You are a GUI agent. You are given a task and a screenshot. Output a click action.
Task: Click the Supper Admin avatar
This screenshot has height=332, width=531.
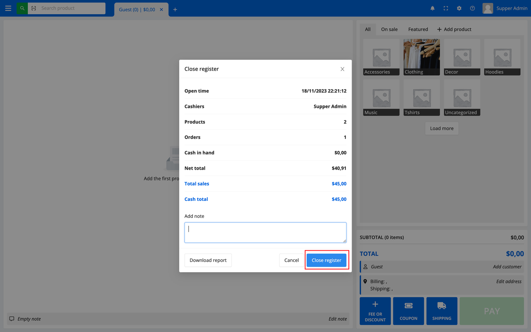click(x=488, y=8)
